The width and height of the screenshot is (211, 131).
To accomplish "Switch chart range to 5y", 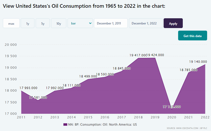I will click(43, 23).
